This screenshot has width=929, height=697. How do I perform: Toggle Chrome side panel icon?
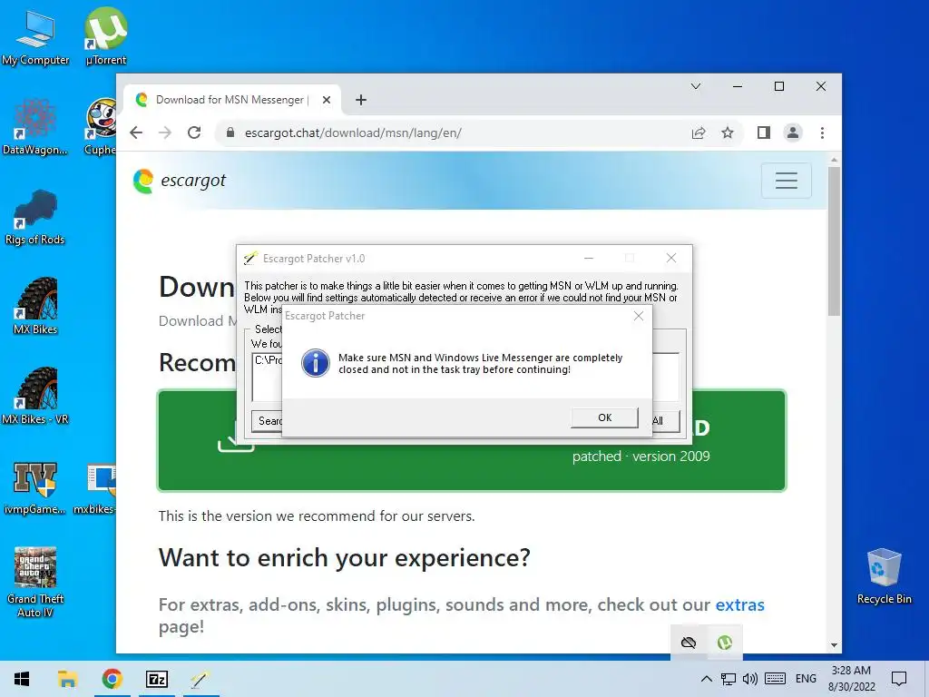pos(764,133)
